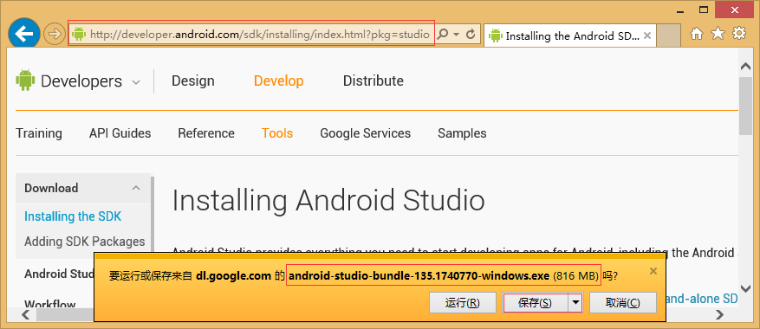This screenshot has height=329, width=760.
Task: Click the Installing Android Studio heading
Action: (x=328, y=201)
